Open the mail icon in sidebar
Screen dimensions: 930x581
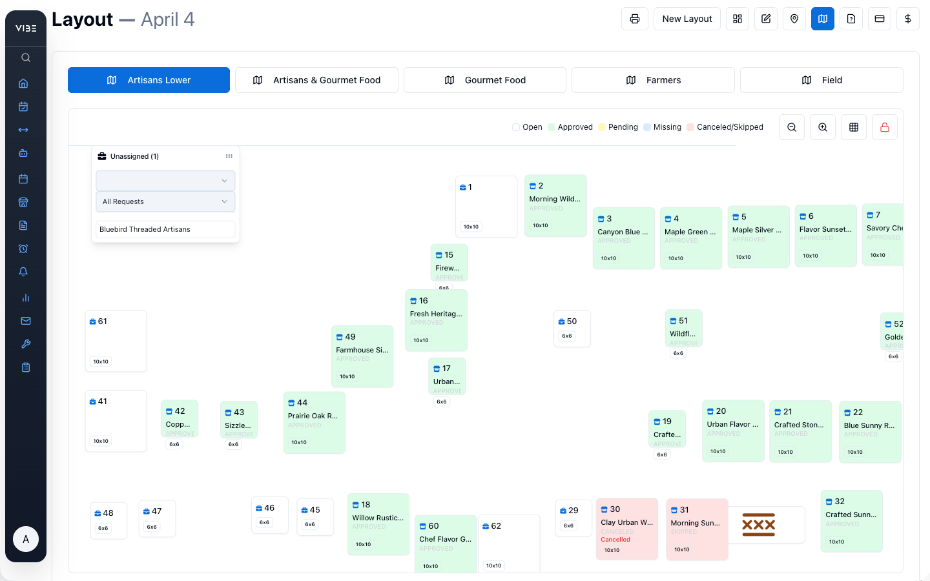tap(26, 321)
